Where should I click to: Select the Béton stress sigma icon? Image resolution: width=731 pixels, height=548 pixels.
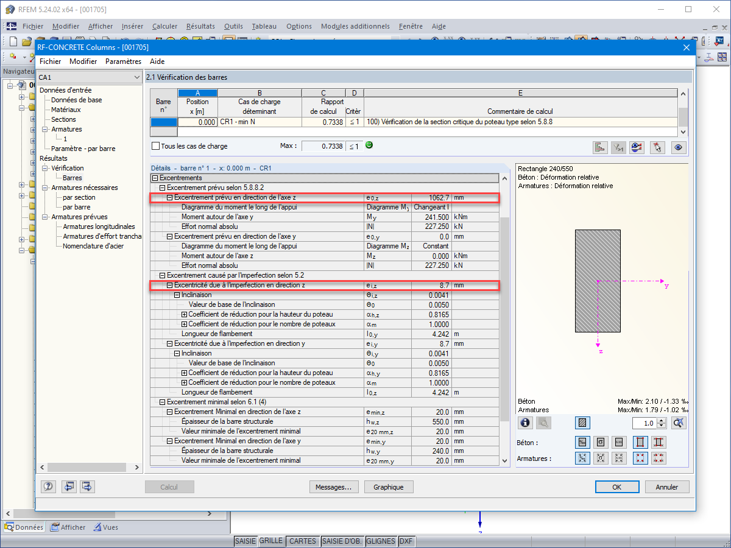[601, 442]
